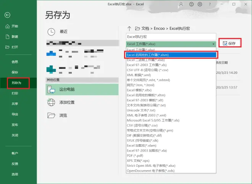Open the 打印 print page
Image resolution: width=252 pixels, height=184 pixels.
(x=15, y=93)
